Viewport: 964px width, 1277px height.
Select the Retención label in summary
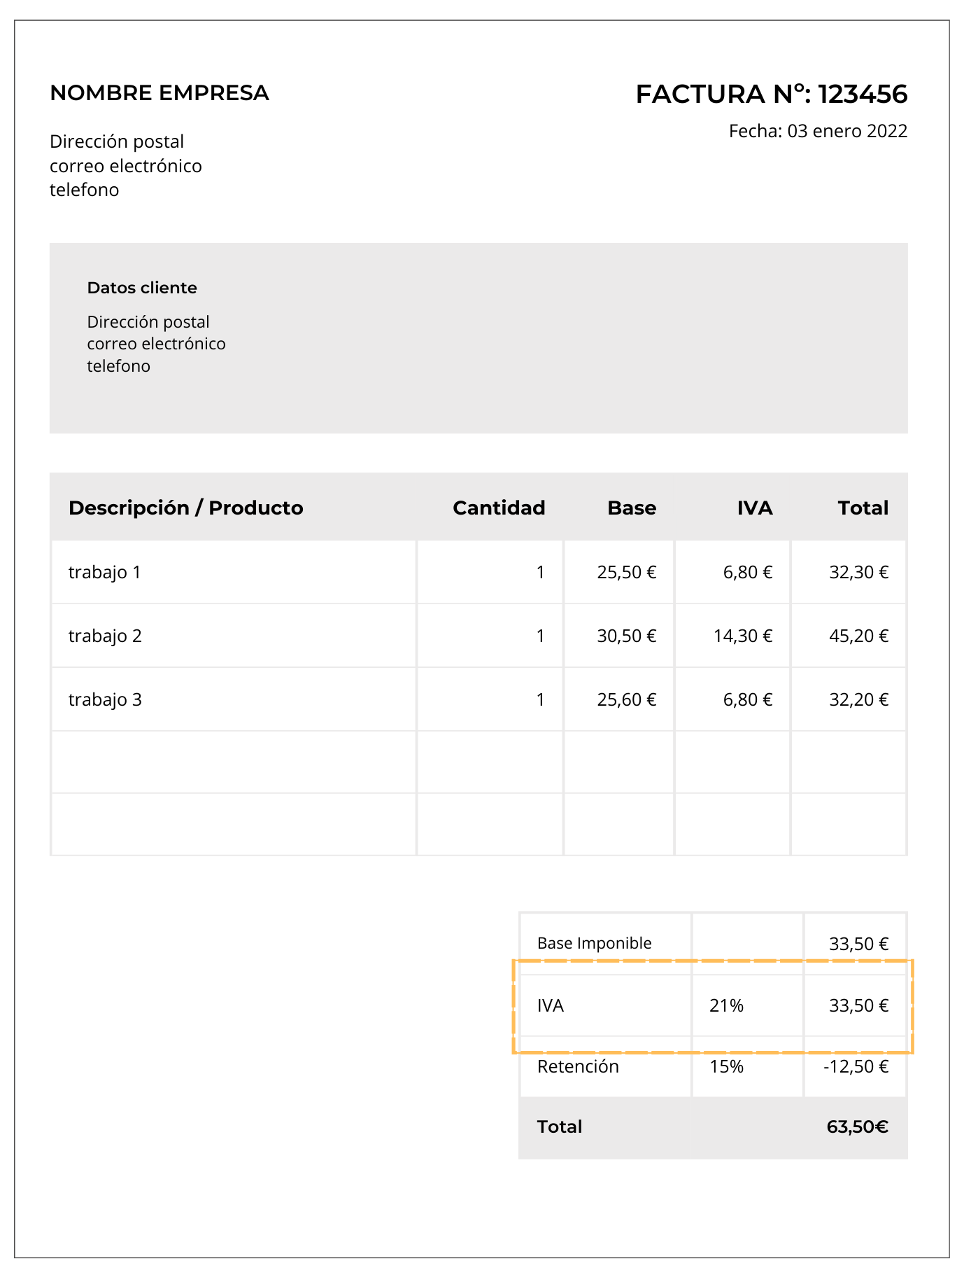click(578, 1067)
